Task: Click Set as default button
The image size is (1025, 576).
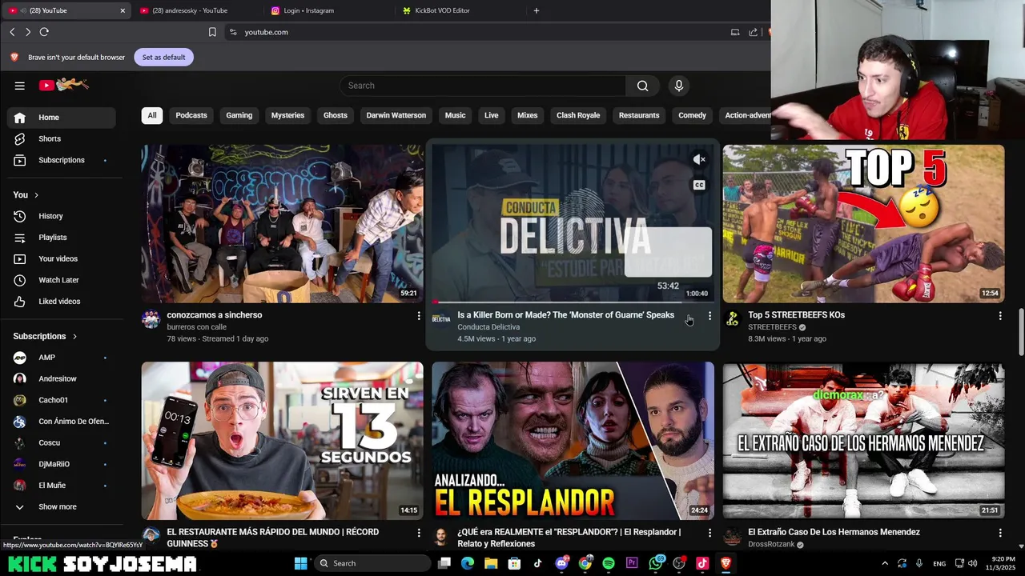Action: click(163, 57)
